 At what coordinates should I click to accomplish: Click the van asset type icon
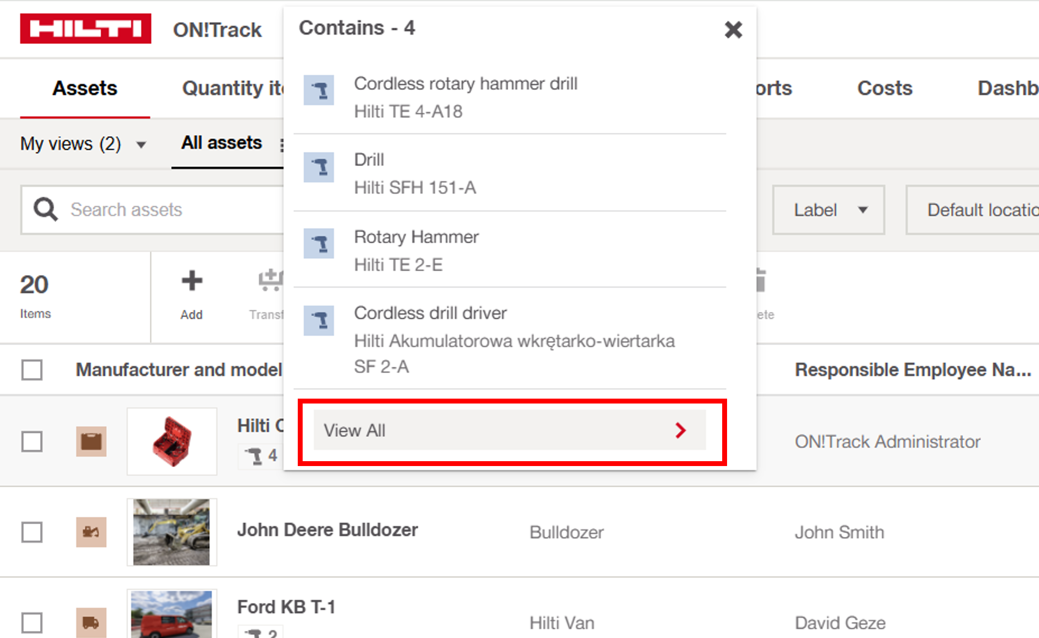91,623
